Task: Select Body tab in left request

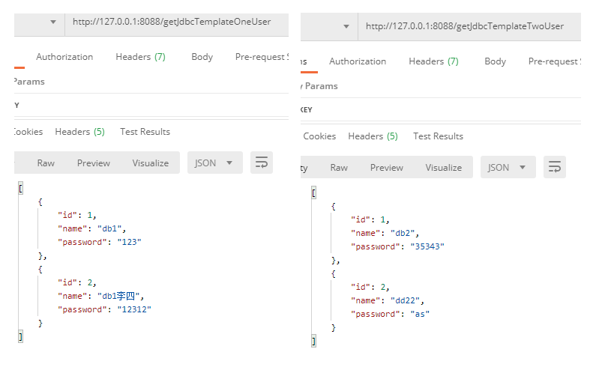Action: click(x=202, y=57)
